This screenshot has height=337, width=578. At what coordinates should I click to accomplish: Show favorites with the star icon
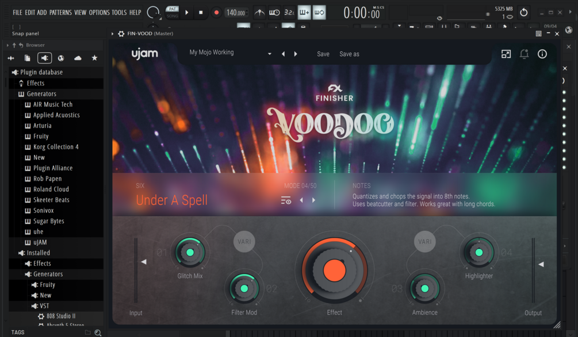(94, 58)
